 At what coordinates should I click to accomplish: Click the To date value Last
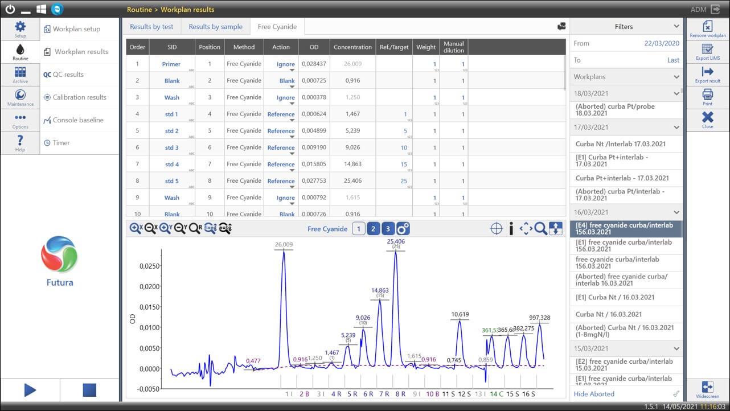pos(673,60)
